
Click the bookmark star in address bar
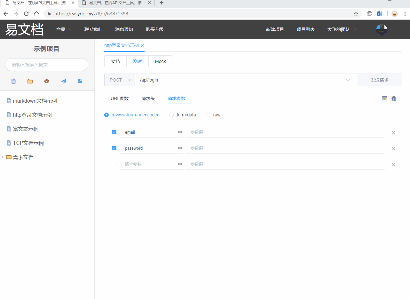coord(356,14)
